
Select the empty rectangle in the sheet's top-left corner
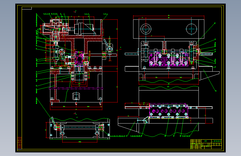[x=27, y=8]
